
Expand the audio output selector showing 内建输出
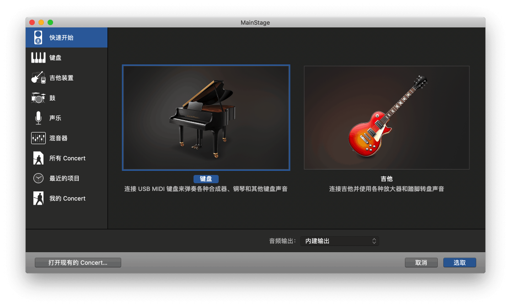339,241
